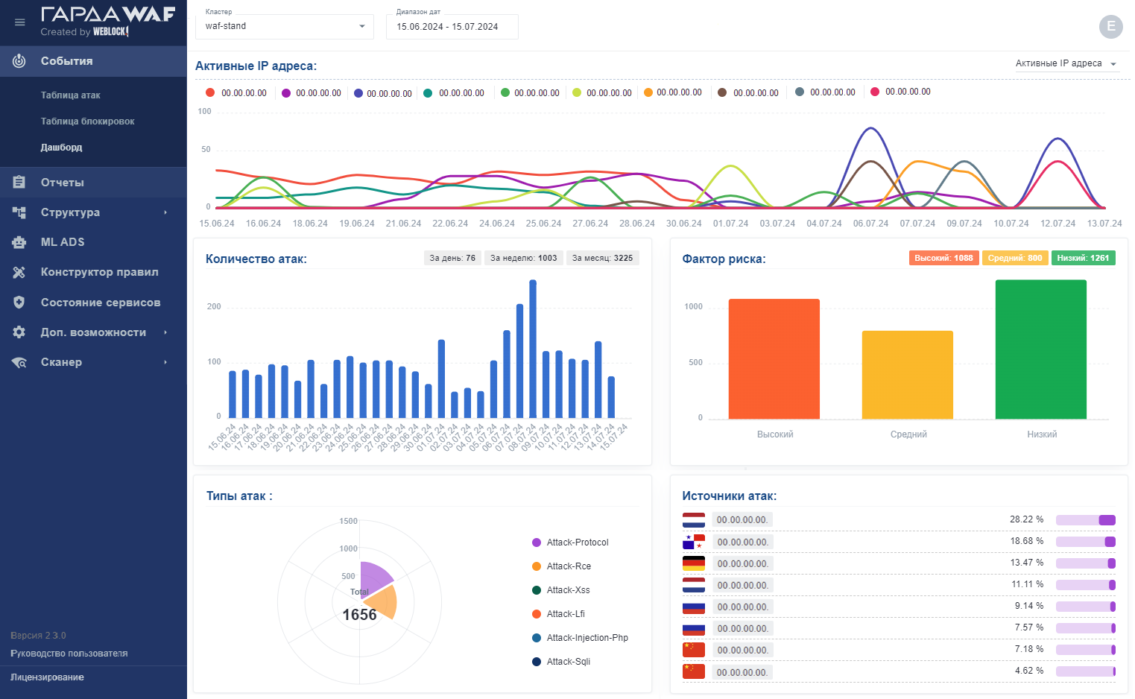Open Дашборд in sidebar
Viewport: 1135px width, 699px height.
(x=61, y=148)
